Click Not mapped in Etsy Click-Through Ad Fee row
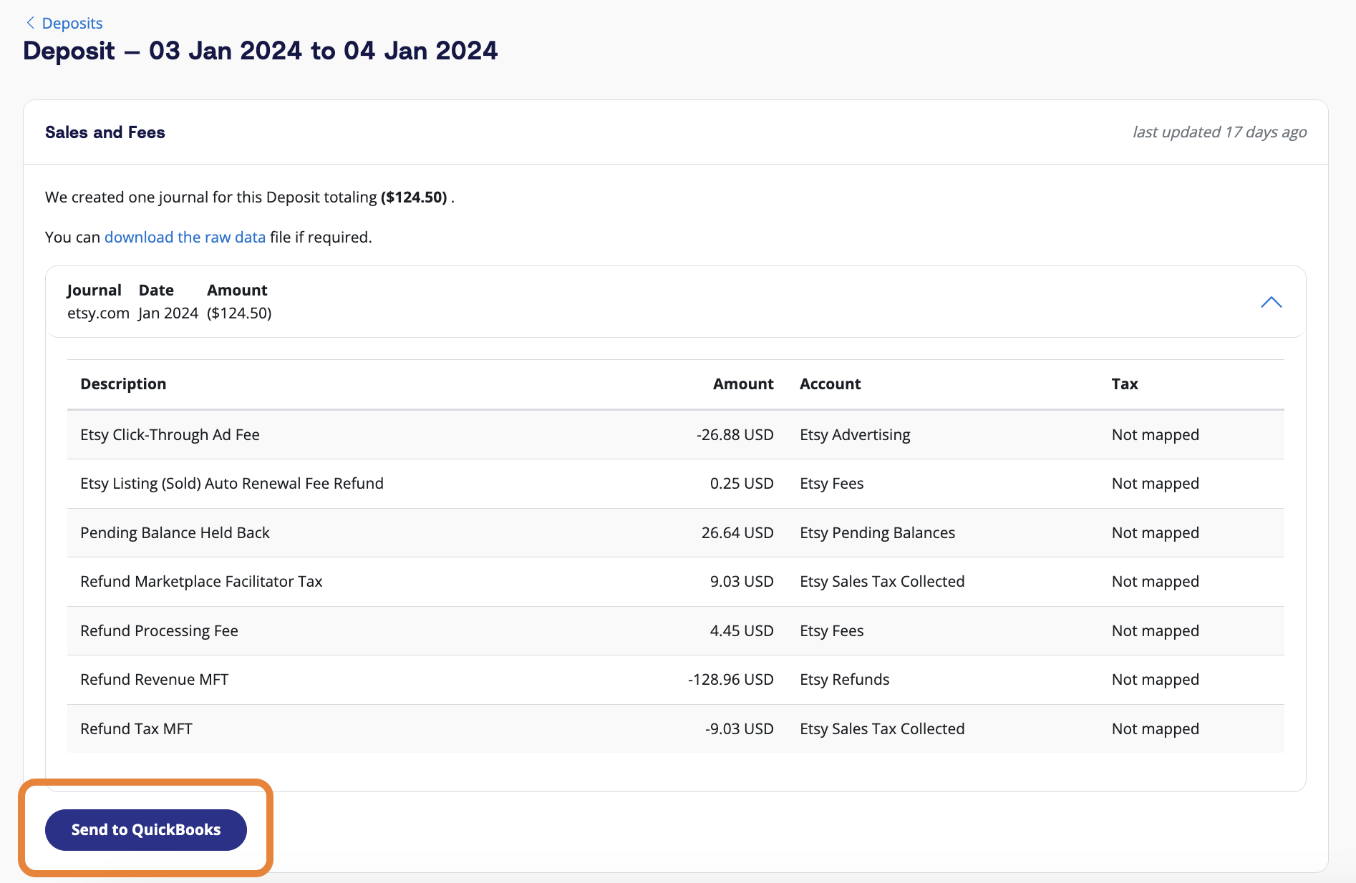This screenshot has height=883, width=1356. click(x=1155, y=434)
